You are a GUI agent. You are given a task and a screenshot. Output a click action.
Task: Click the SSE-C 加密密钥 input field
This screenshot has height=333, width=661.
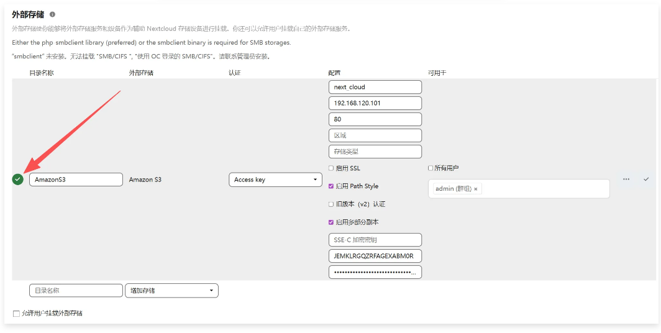375,240
